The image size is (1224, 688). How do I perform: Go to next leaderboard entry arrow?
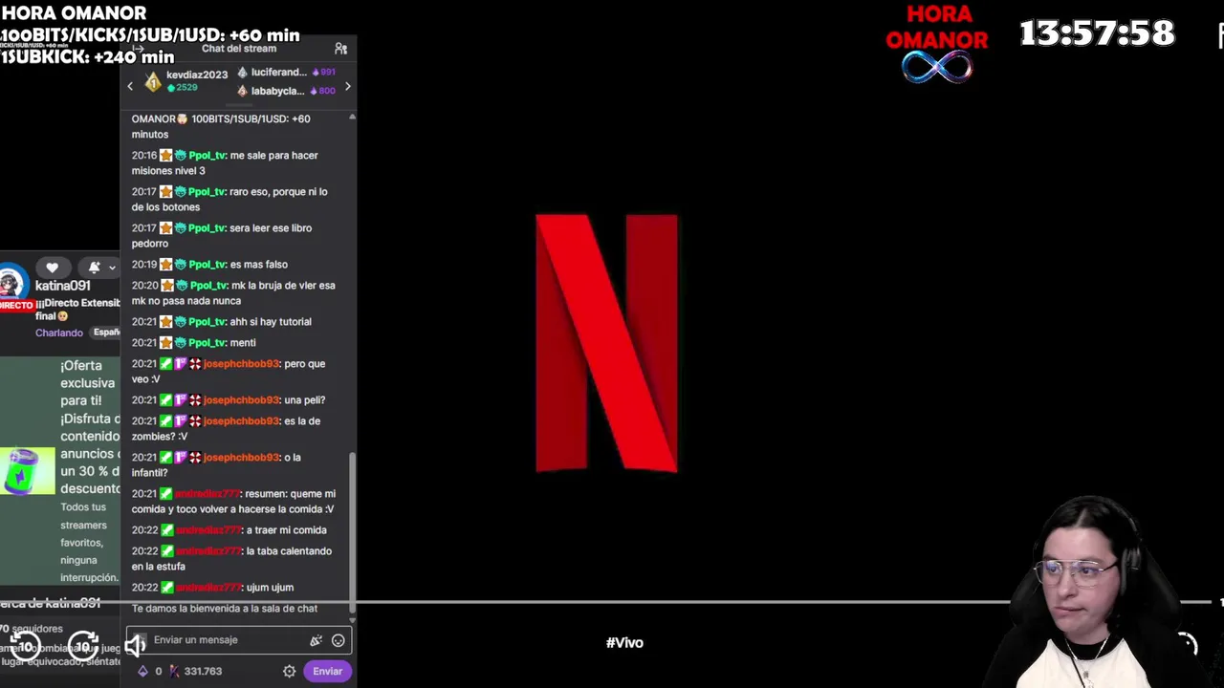click(347, 87)
